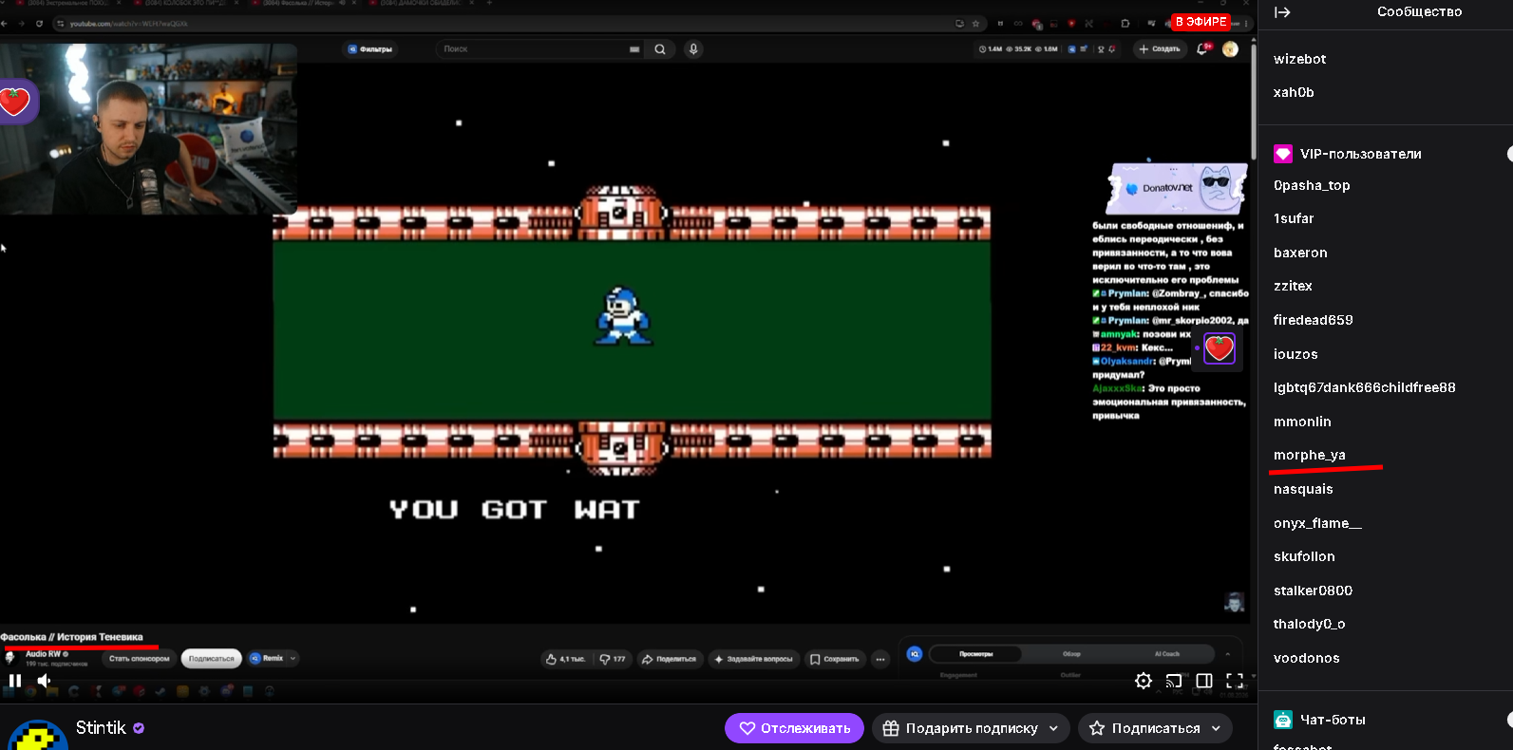This screenshot has width=1513, height=750.
Task: Collapse the Сообщество panel with the arrow icon
Action: pyautogui.click(x=1282, y=12)
